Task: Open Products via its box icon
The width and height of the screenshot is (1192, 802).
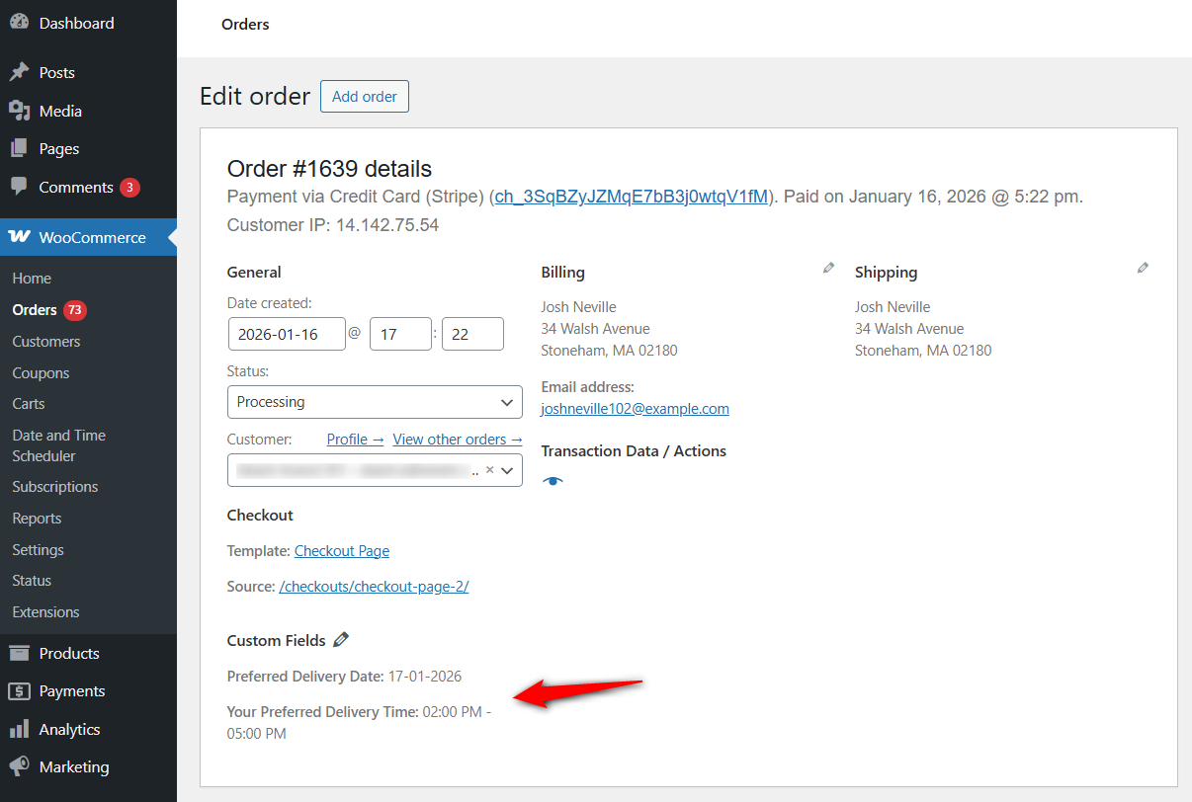Action: (x=20, y=652)
